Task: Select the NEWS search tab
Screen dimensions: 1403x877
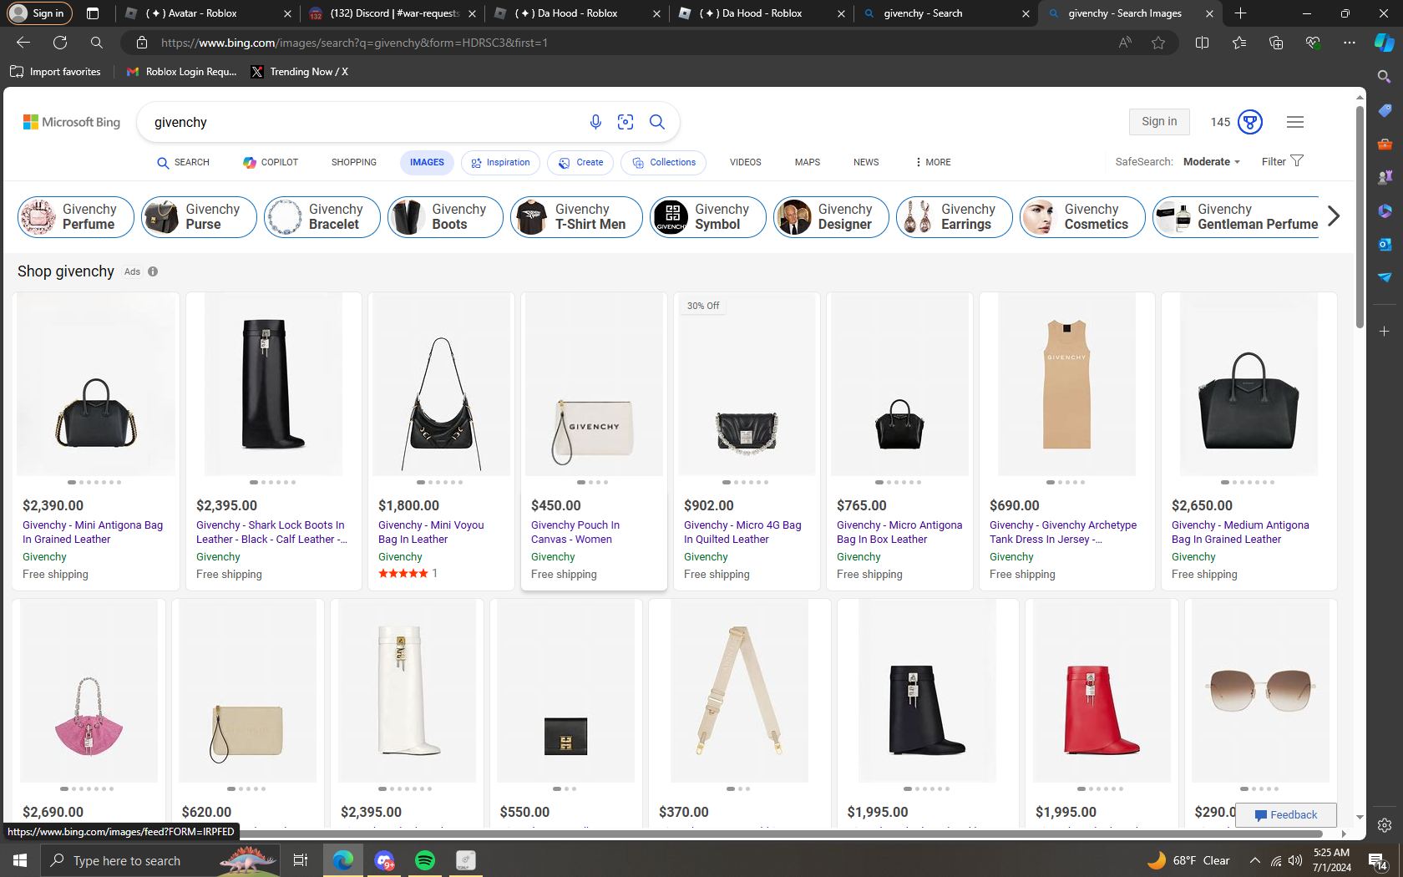Action: point(866,163)
